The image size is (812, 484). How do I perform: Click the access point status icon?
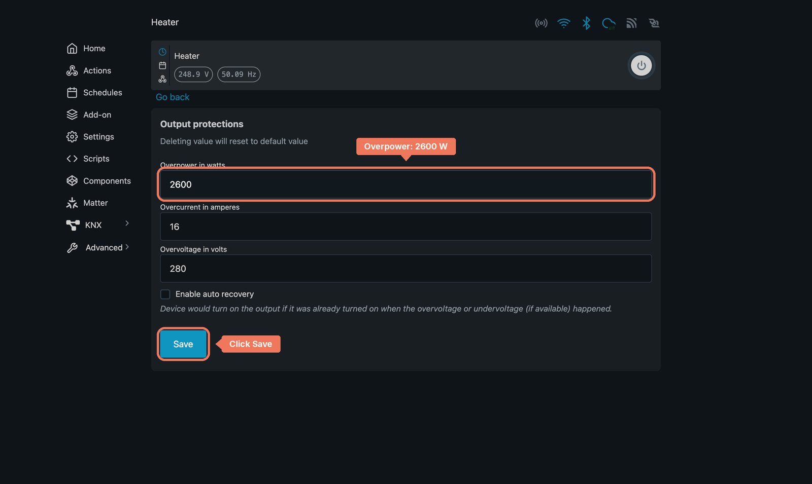tap(541, 23)
